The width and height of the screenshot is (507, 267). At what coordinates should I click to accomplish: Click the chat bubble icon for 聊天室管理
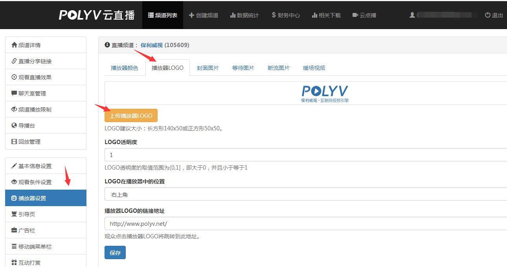coord(14,93)
